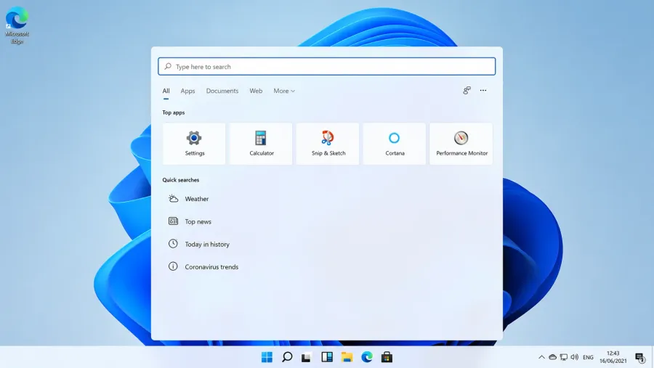The width and height of the screenshot is (654, 368).
Task: Show hidden system tray icons
Action: pyautogui.click(x=541, y=357)
